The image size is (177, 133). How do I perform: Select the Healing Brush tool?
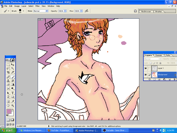coord(8,77)
